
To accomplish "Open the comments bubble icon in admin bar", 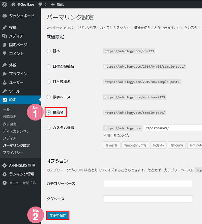I will 40,4.
